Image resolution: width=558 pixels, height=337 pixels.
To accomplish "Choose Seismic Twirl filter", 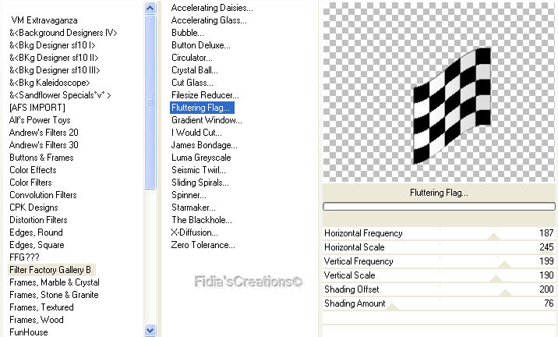I will pos(199,170).
